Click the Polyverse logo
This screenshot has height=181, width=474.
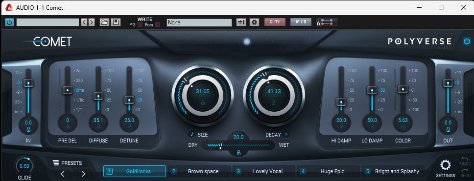(420, 41)
